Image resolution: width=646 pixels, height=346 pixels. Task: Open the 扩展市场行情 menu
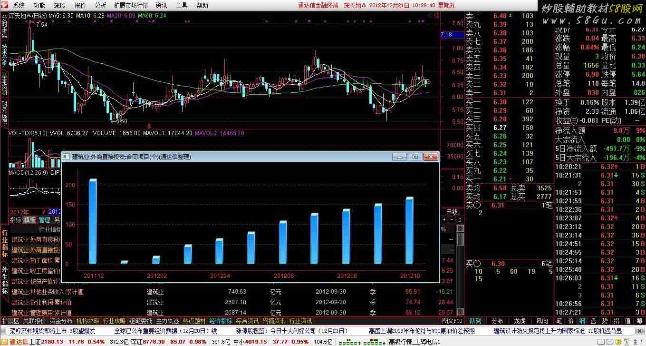coord(131,5)
